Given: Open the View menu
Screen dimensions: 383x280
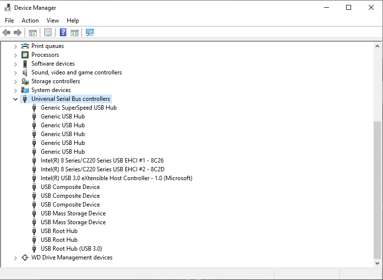Looking at the screenshot, I should pos(53,21).
